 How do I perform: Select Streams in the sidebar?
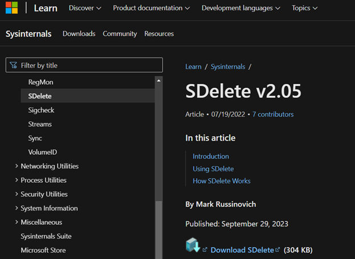pyautogui.click(x=40, y=124)
